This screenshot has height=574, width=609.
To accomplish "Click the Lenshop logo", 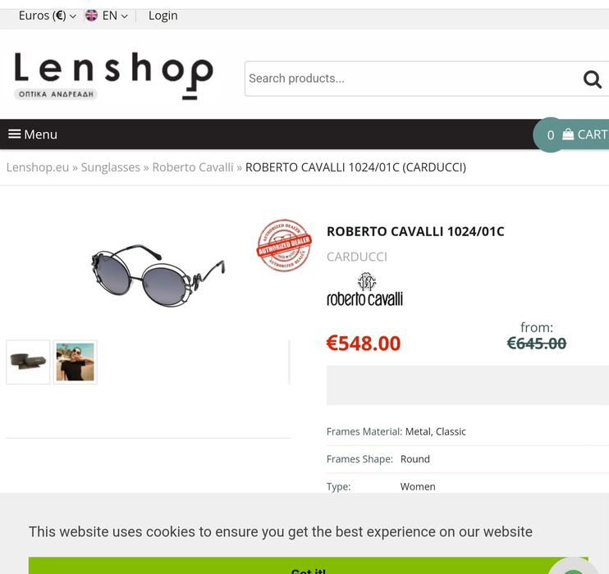I will pos(113,75).
